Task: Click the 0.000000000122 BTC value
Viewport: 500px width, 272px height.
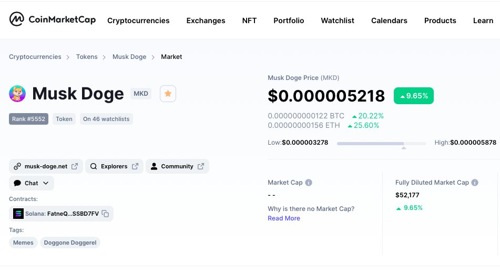Action: point(306,116)
